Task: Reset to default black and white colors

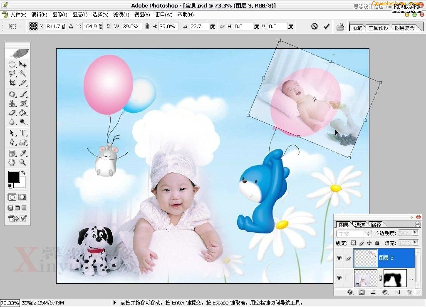Action: tap(10, 186)
